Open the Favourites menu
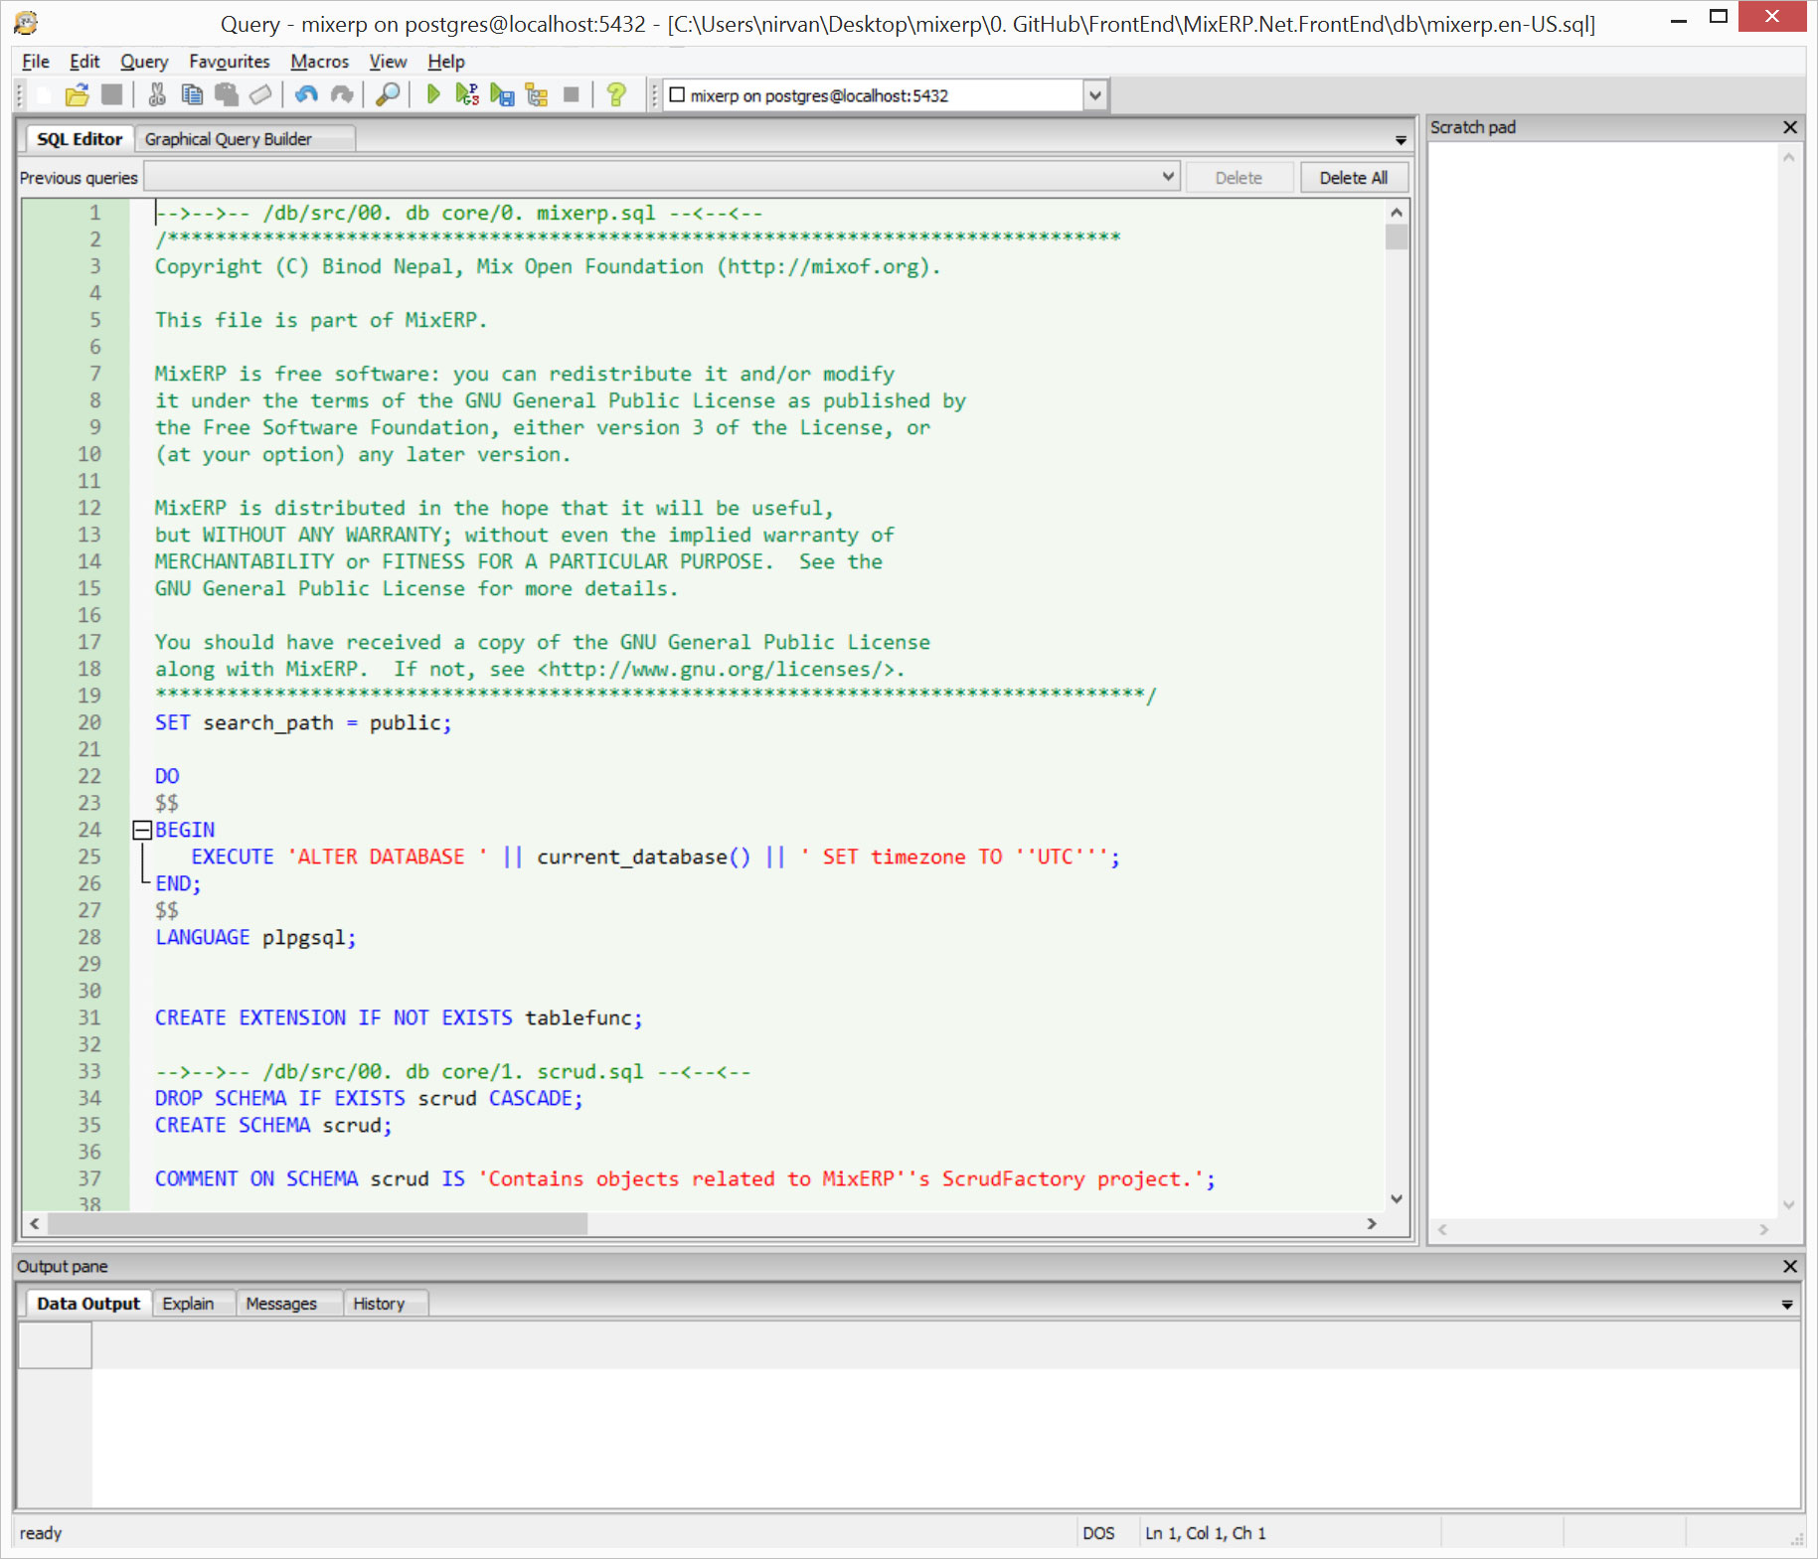The height and width of the screenshot is (1559, 1818). (x=230, y=62)
